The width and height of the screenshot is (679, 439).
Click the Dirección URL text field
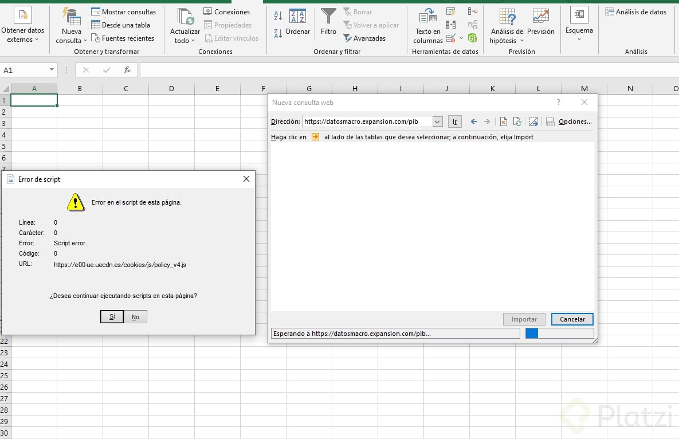pos(367,121)
